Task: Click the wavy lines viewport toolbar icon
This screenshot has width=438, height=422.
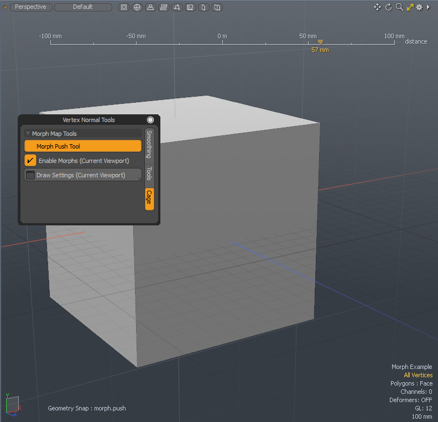Action: click(164, 7)
